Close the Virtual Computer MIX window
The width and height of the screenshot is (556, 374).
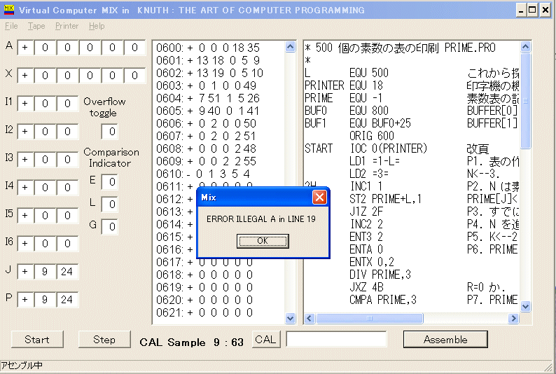coord(545,10)
